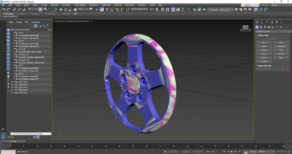
Task: Open the Rendering menu
Action: click(93, 5)
